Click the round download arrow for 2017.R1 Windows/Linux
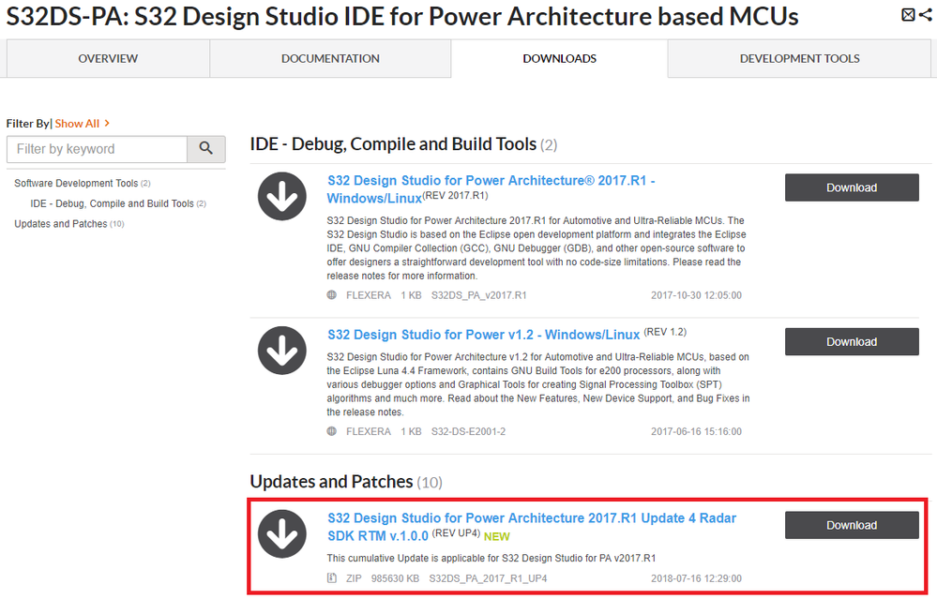Screen dimensions: 937x599 [282, 197]
